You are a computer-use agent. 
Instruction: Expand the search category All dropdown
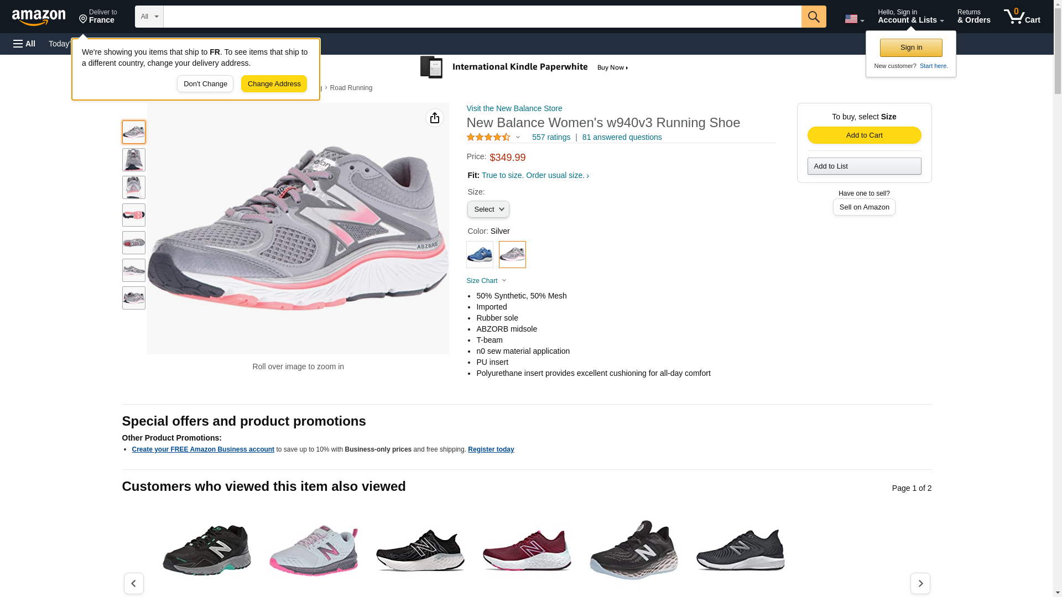pos(149,17)
